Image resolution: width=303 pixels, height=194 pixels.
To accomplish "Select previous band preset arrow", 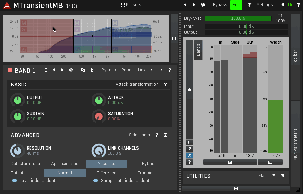I will click(x=54, y=70).
